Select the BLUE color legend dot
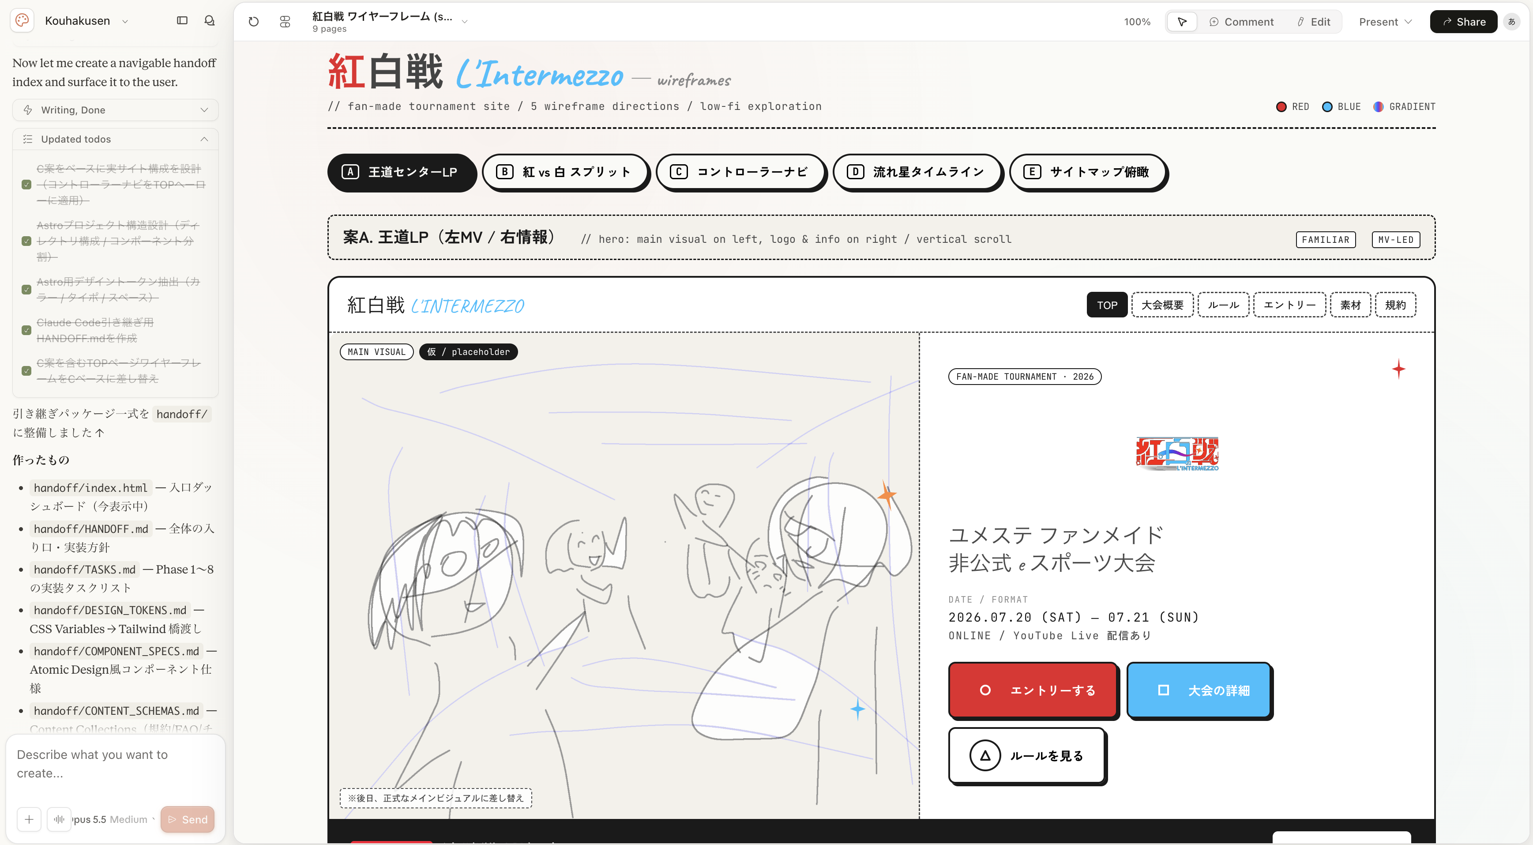The width and height of the screenshot is (1533, 845). [1327, 107]
